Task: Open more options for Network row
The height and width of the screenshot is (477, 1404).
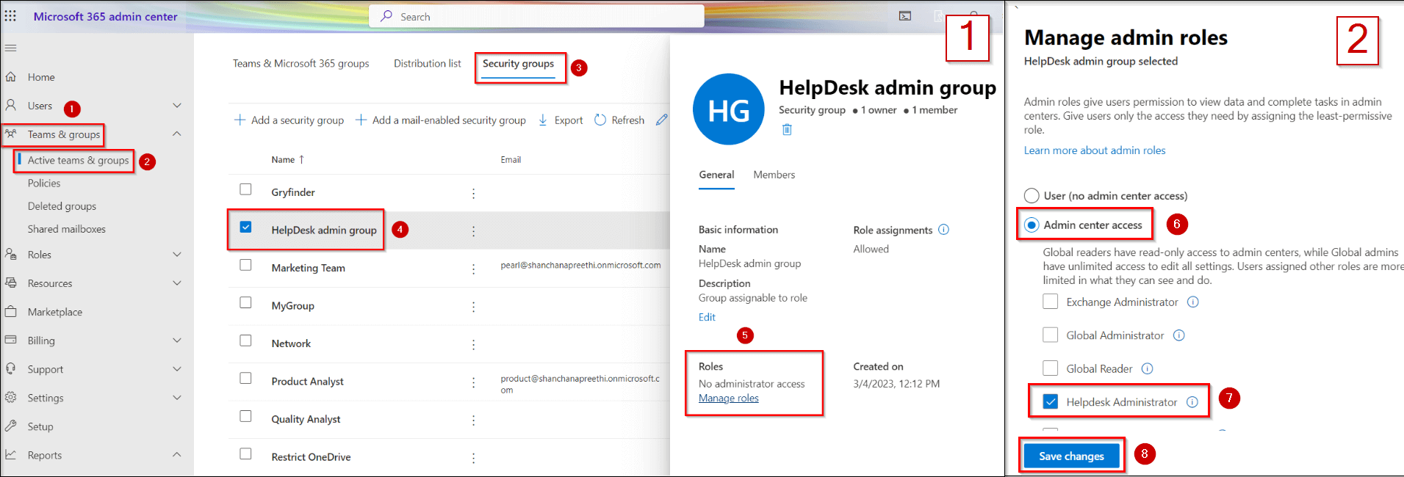Action: [x=473, y=344]
